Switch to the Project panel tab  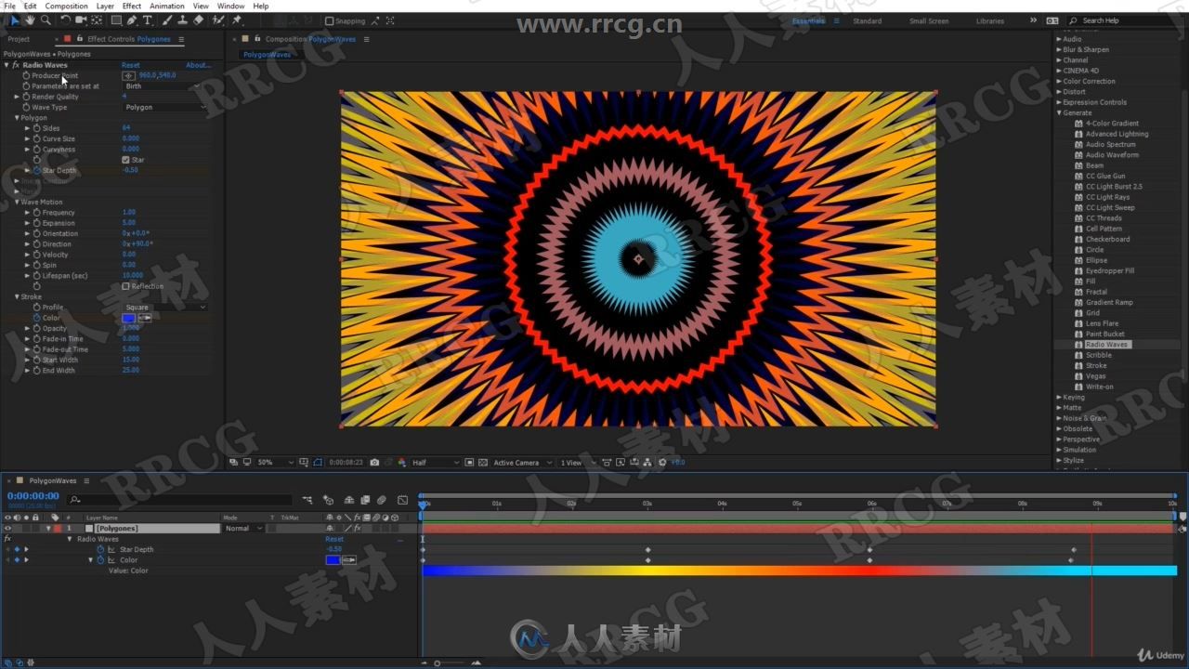tap(19, 39)
